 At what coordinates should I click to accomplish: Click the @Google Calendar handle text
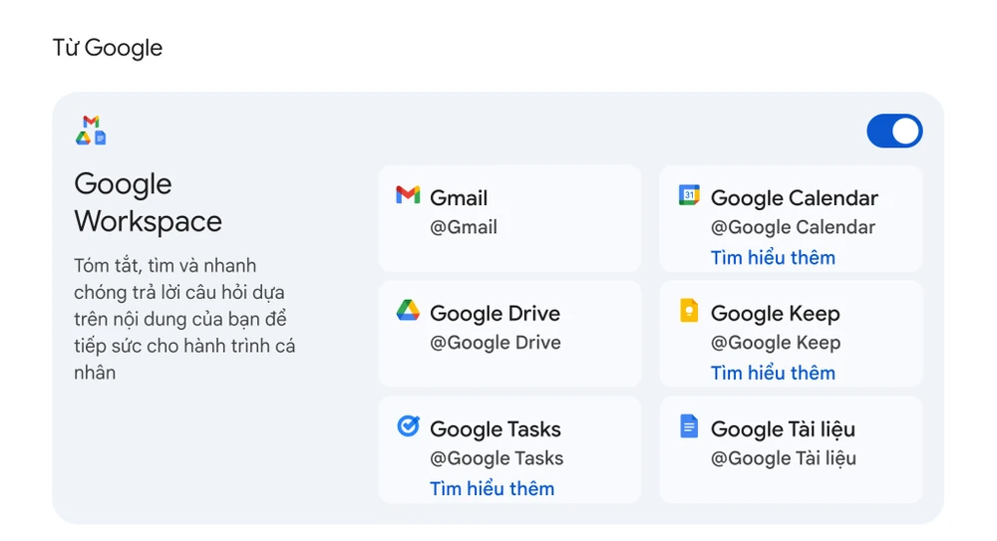pos(793,227)
